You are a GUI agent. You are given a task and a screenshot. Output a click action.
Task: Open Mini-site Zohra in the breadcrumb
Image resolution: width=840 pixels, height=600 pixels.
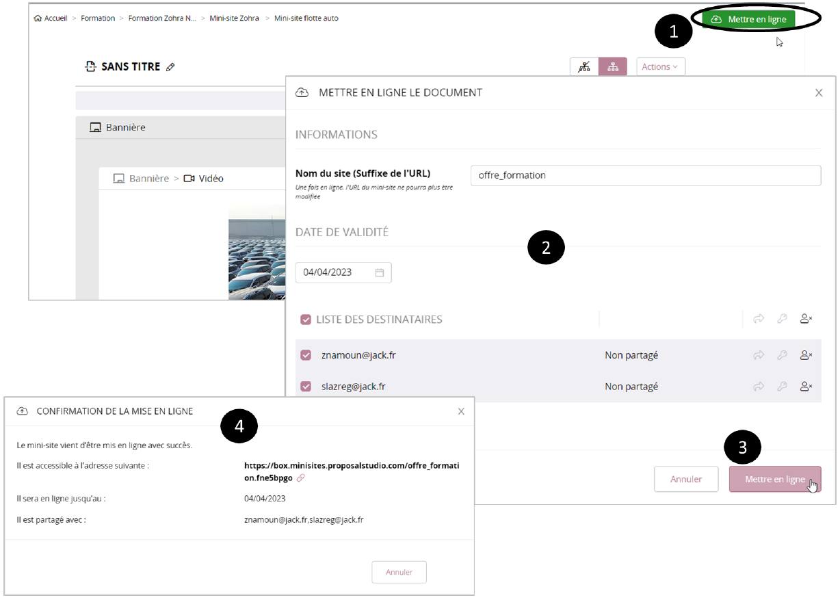point(235,18)
